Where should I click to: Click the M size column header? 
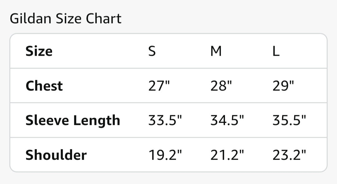pos(216,51)
